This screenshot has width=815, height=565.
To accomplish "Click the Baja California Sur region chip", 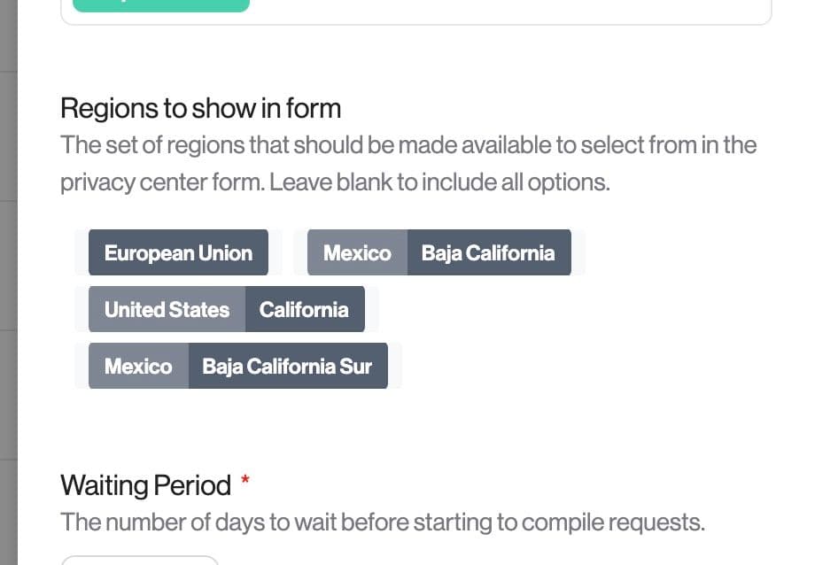I will point(287,367).
